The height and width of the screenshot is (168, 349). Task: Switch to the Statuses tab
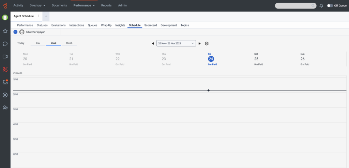click(x=42, y=25)
